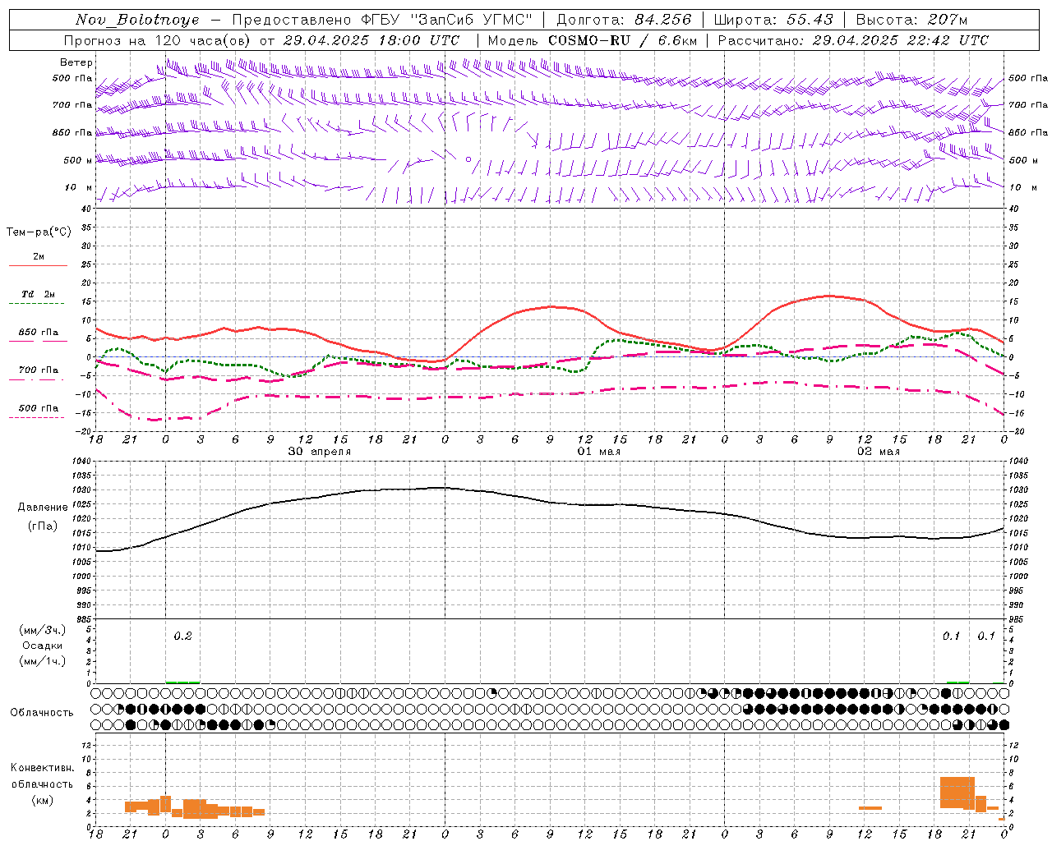Click the 1040 tick on left pressure axis
The height and width of the screenshot is (841, 1052).
point(80,462)
